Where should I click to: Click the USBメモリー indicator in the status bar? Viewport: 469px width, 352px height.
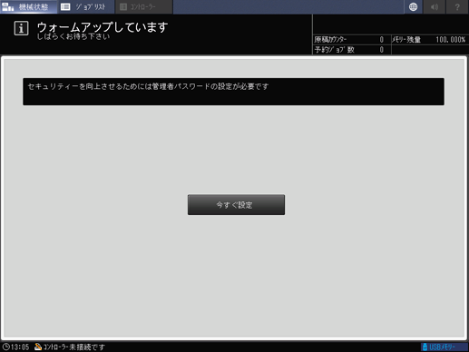(x=445, y=347)
